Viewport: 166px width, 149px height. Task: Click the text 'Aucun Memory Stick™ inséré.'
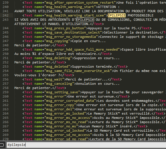pos(107,126)
